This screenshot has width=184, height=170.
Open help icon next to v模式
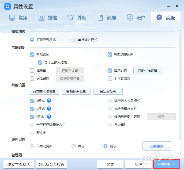tap(49, 101)
